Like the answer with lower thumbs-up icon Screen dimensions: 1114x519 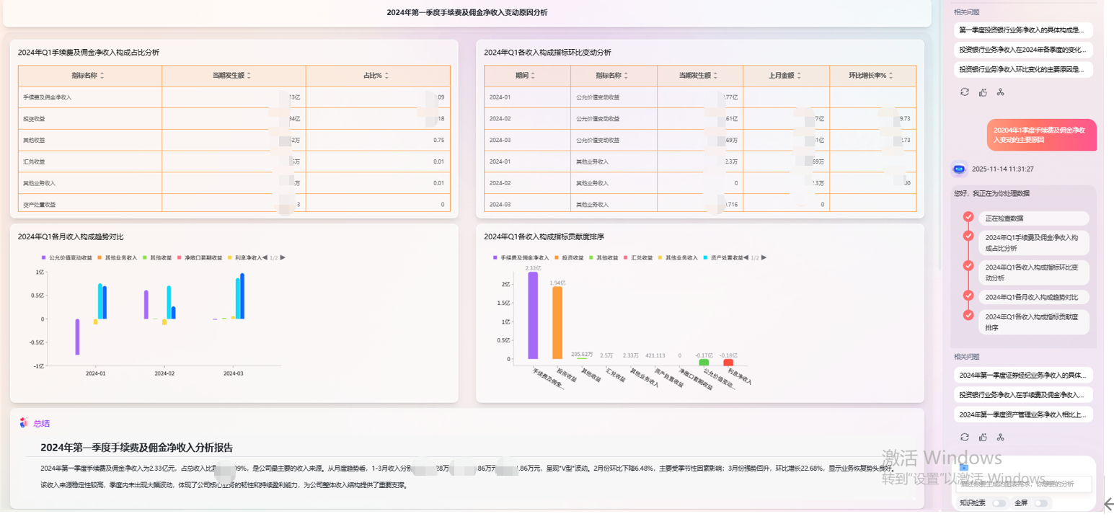point(983,437)
